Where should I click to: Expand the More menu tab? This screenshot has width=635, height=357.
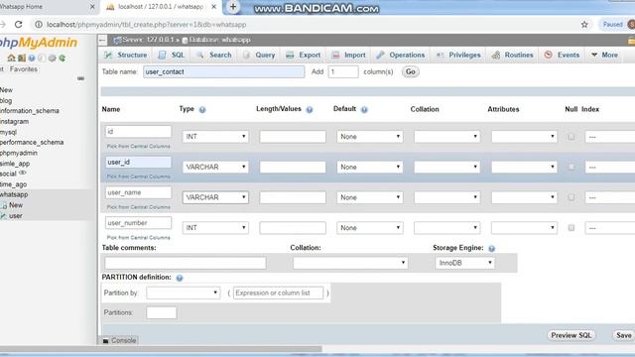point(604,56)
